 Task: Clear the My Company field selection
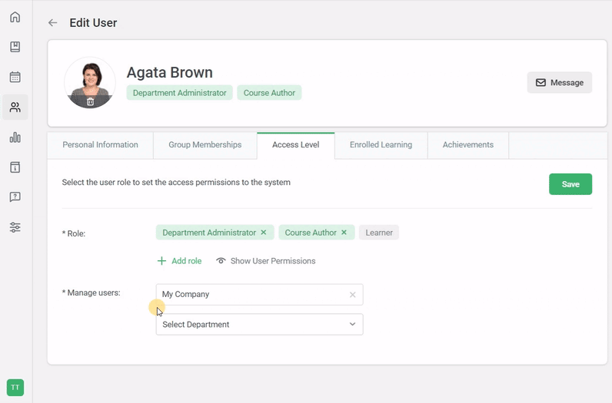(x=353, y=295)
